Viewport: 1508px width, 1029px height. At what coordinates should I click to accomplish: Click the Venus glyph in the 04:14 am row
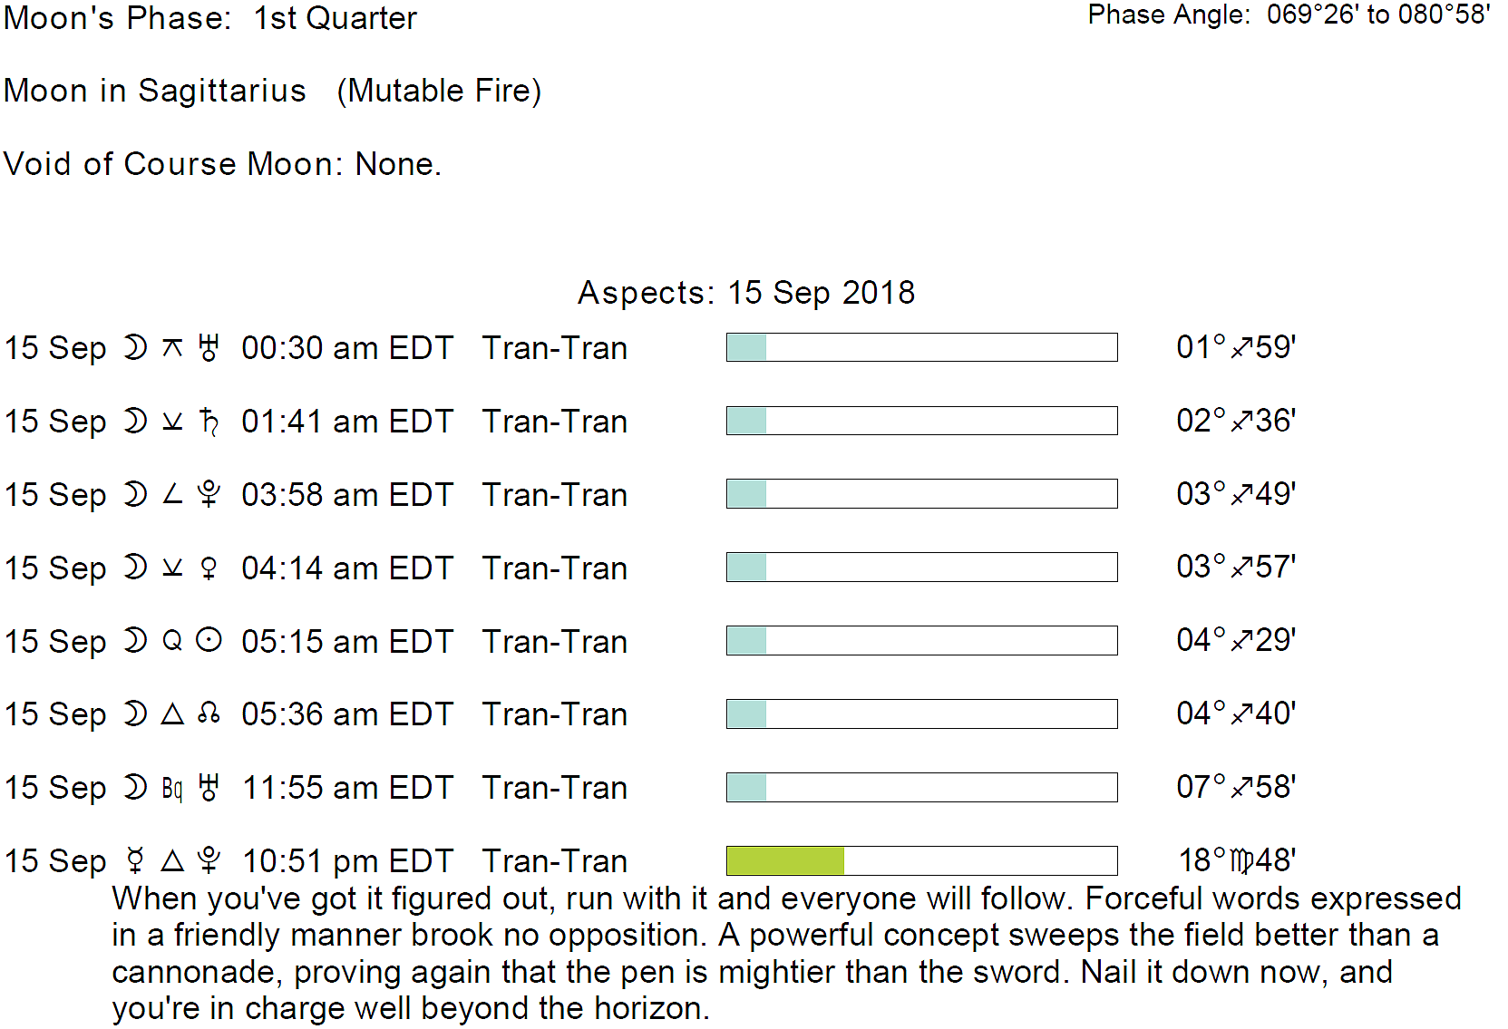pyautogui.click(x=209, y=568)
